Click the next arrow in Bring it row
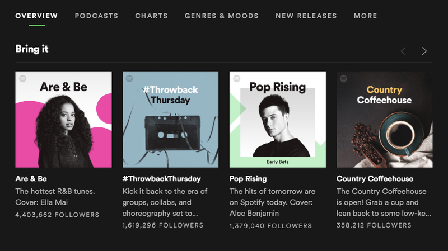This screenshot has height=251, width=448. coord(424,51)
